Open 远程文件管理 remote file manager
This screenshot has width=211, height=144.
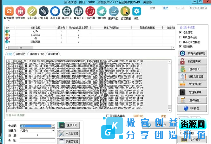(x=192, y=77)
